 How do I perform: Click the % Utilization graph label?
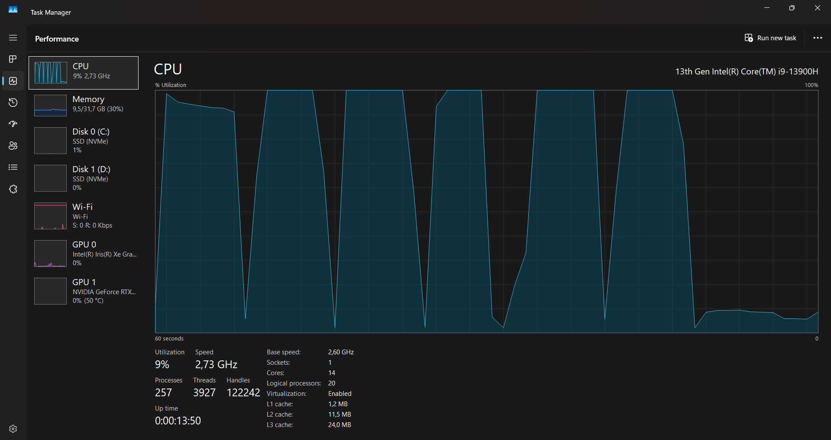coord(171,85)
